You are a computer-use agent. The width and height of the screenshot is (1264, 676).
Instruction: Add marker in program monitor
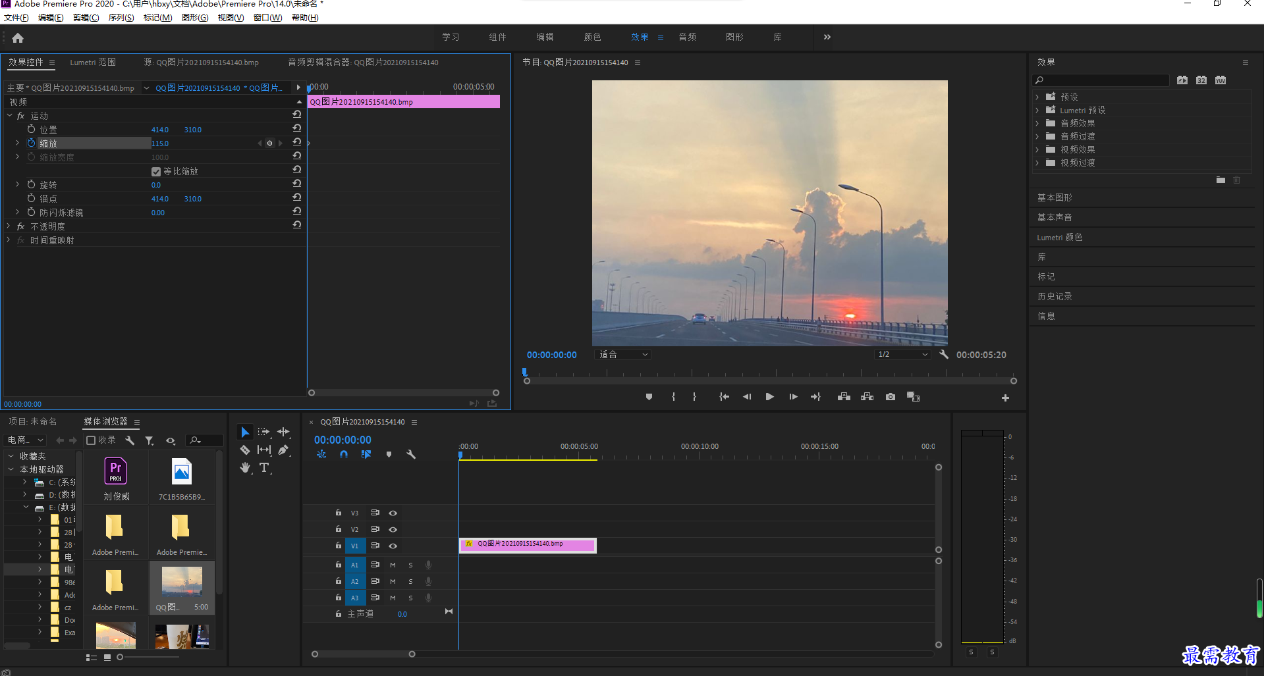649,397
